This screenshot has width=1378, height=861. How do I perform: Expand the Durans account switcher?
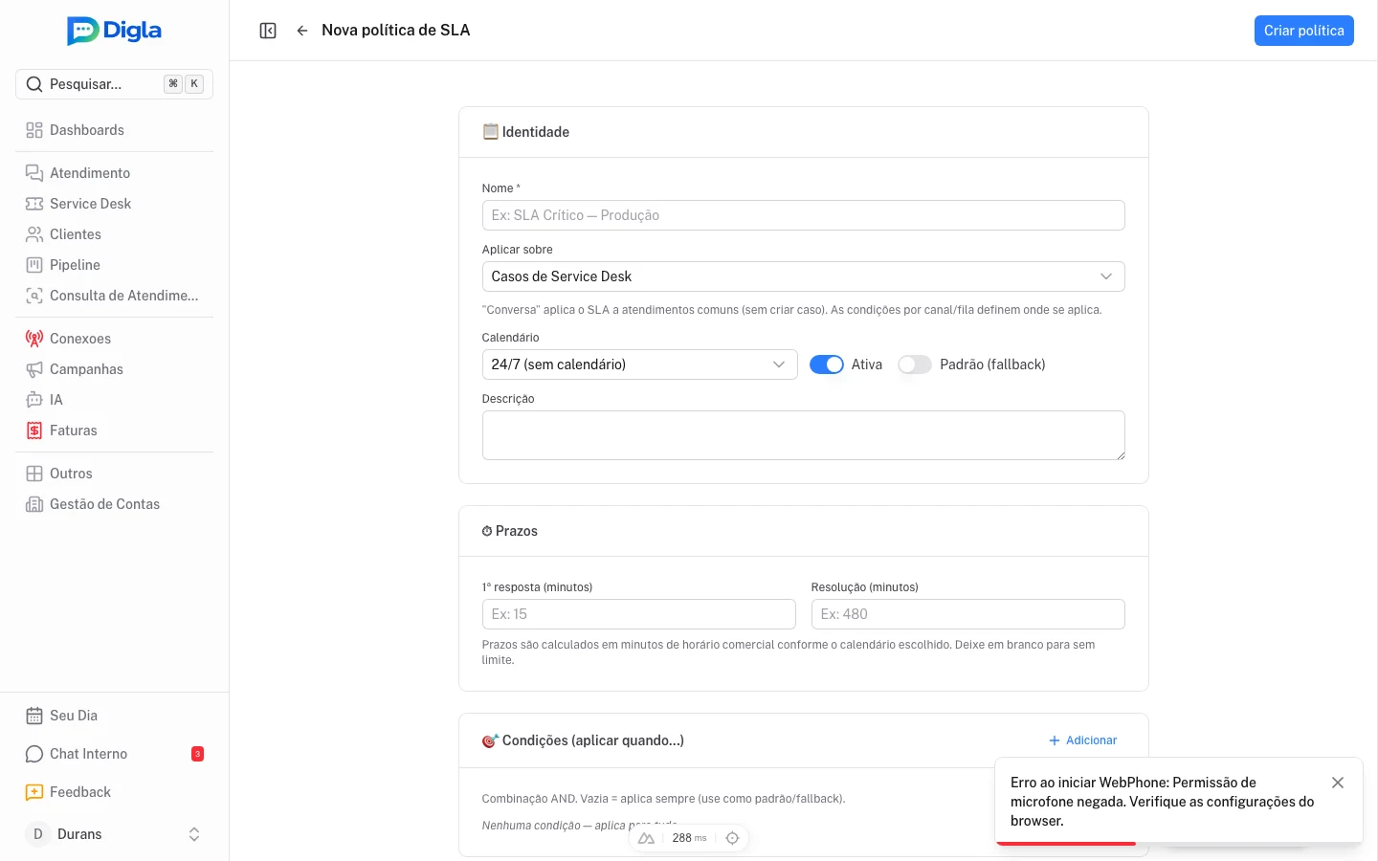(194, 834)
